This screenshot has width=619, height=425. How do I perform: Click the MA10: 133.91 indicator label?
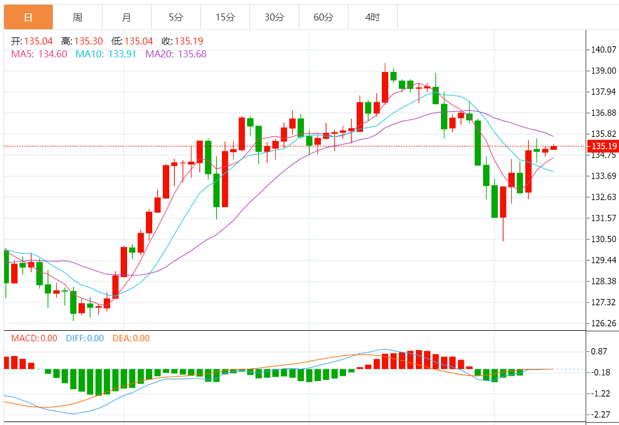click(106, 54)
